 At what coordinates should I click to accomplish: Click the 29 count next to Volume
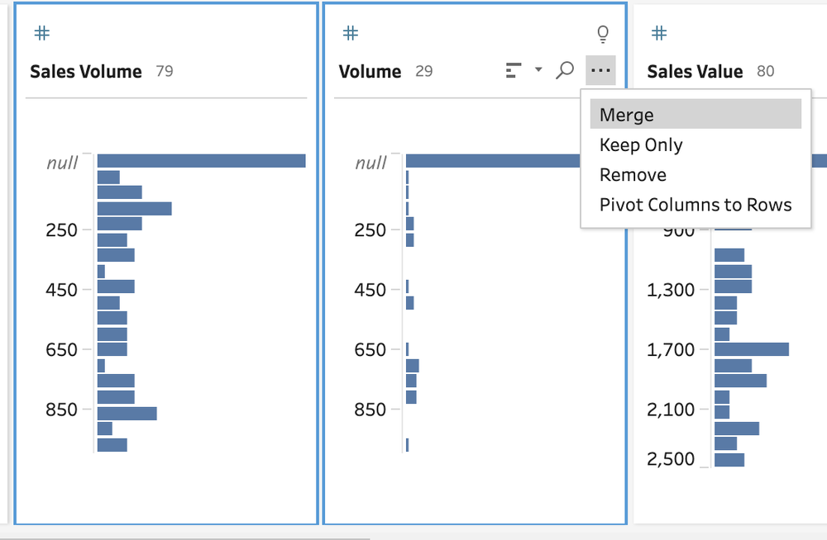pyautogui.click(x=424, y=71)
